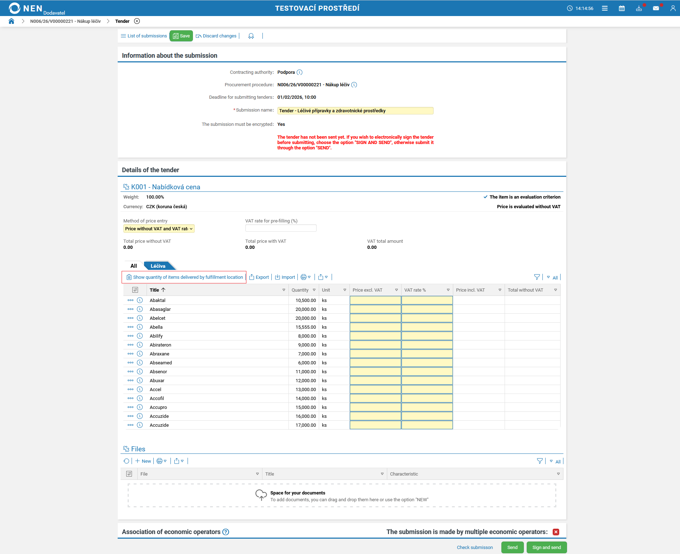Toggle multiple economic operators checkbox
The image size is (680, 554).
556,532
